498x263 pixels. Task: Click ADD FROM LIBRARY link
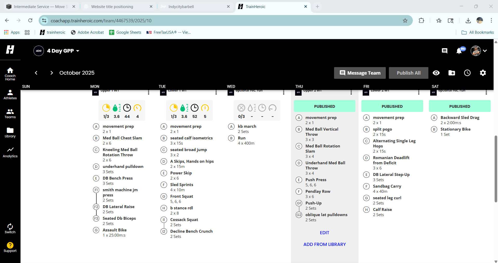[x=324, y=244]
